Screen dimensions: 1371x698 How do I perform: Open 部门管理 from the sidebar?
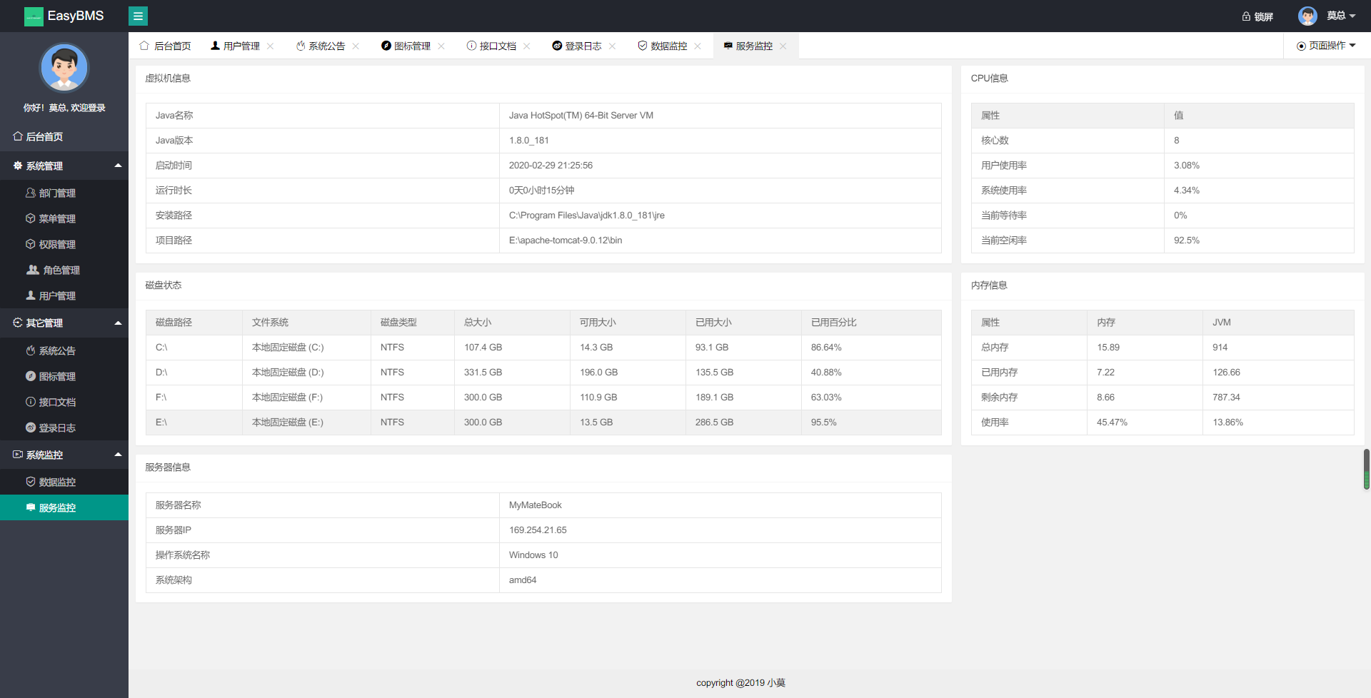point(64,193)
